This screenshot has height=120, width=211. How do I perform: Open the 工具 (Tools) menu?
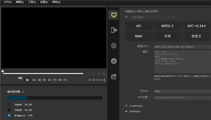click(x=32, y=2)
